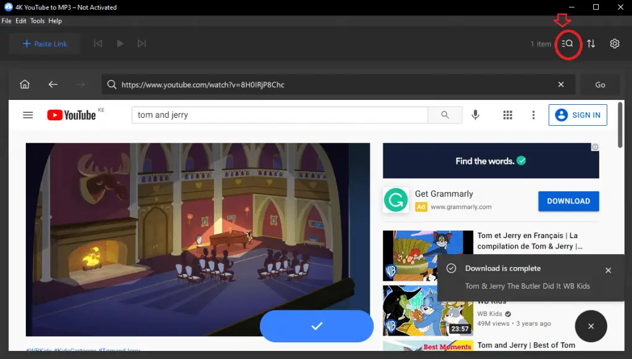Viewport: 632px width, 359px height.
Task: Clear the URL field with X
Action: click(560, 85)
